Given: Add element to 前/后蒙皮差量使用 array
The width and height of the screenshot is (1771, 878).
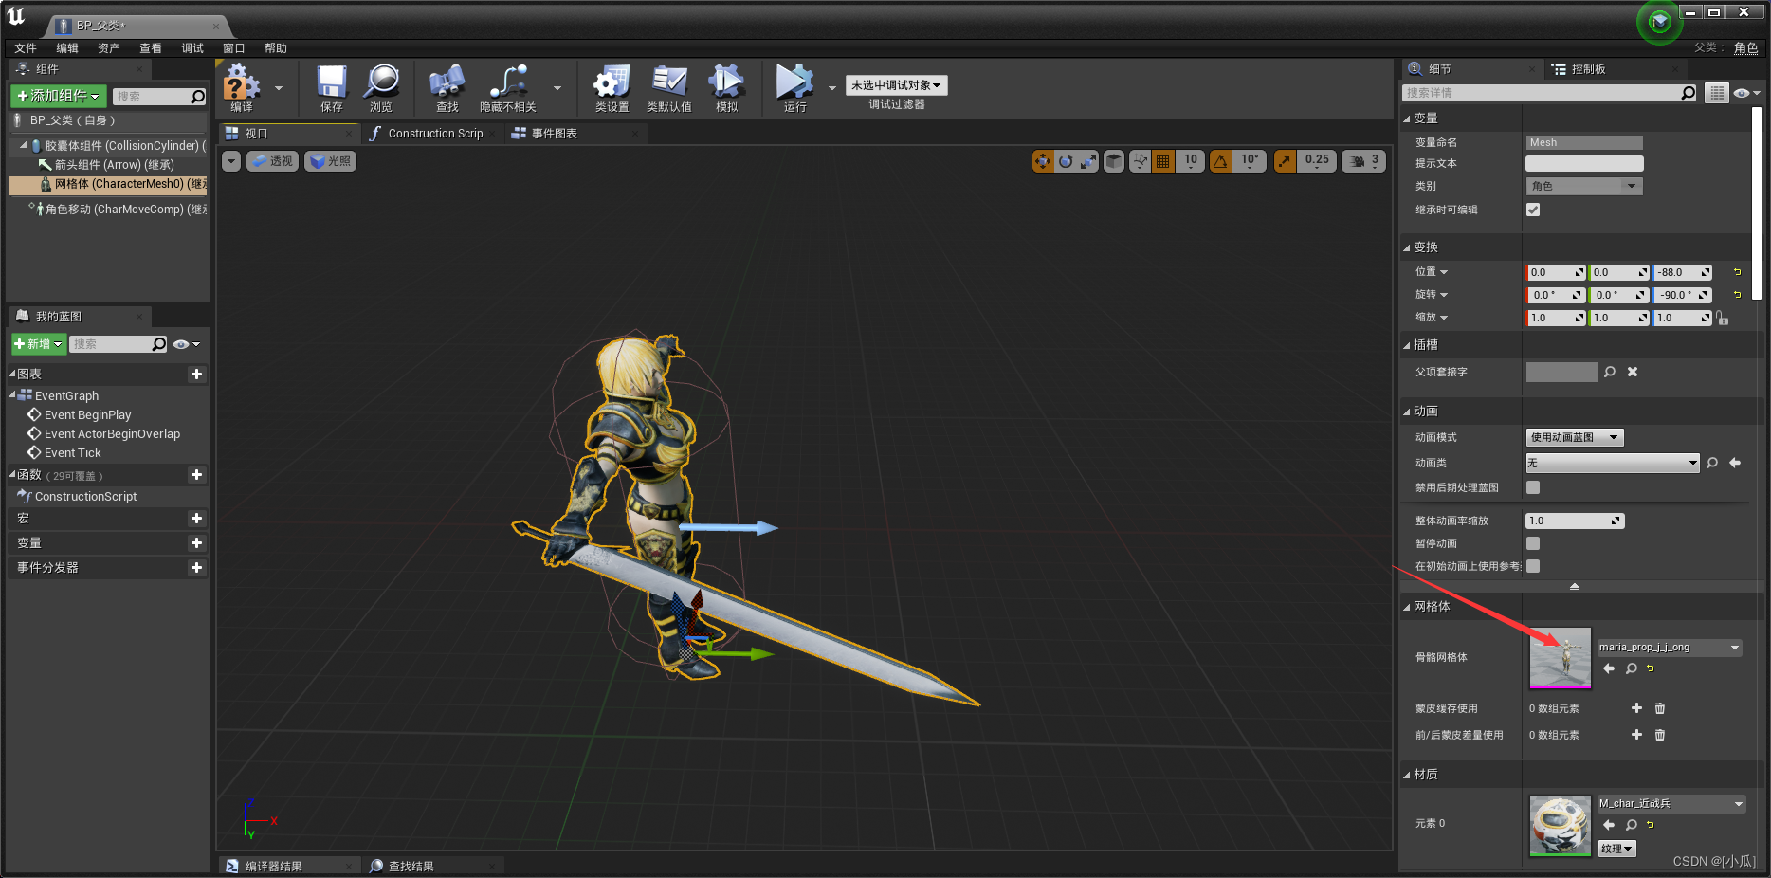Looking at the screenshot, I should click(1636, 735).
